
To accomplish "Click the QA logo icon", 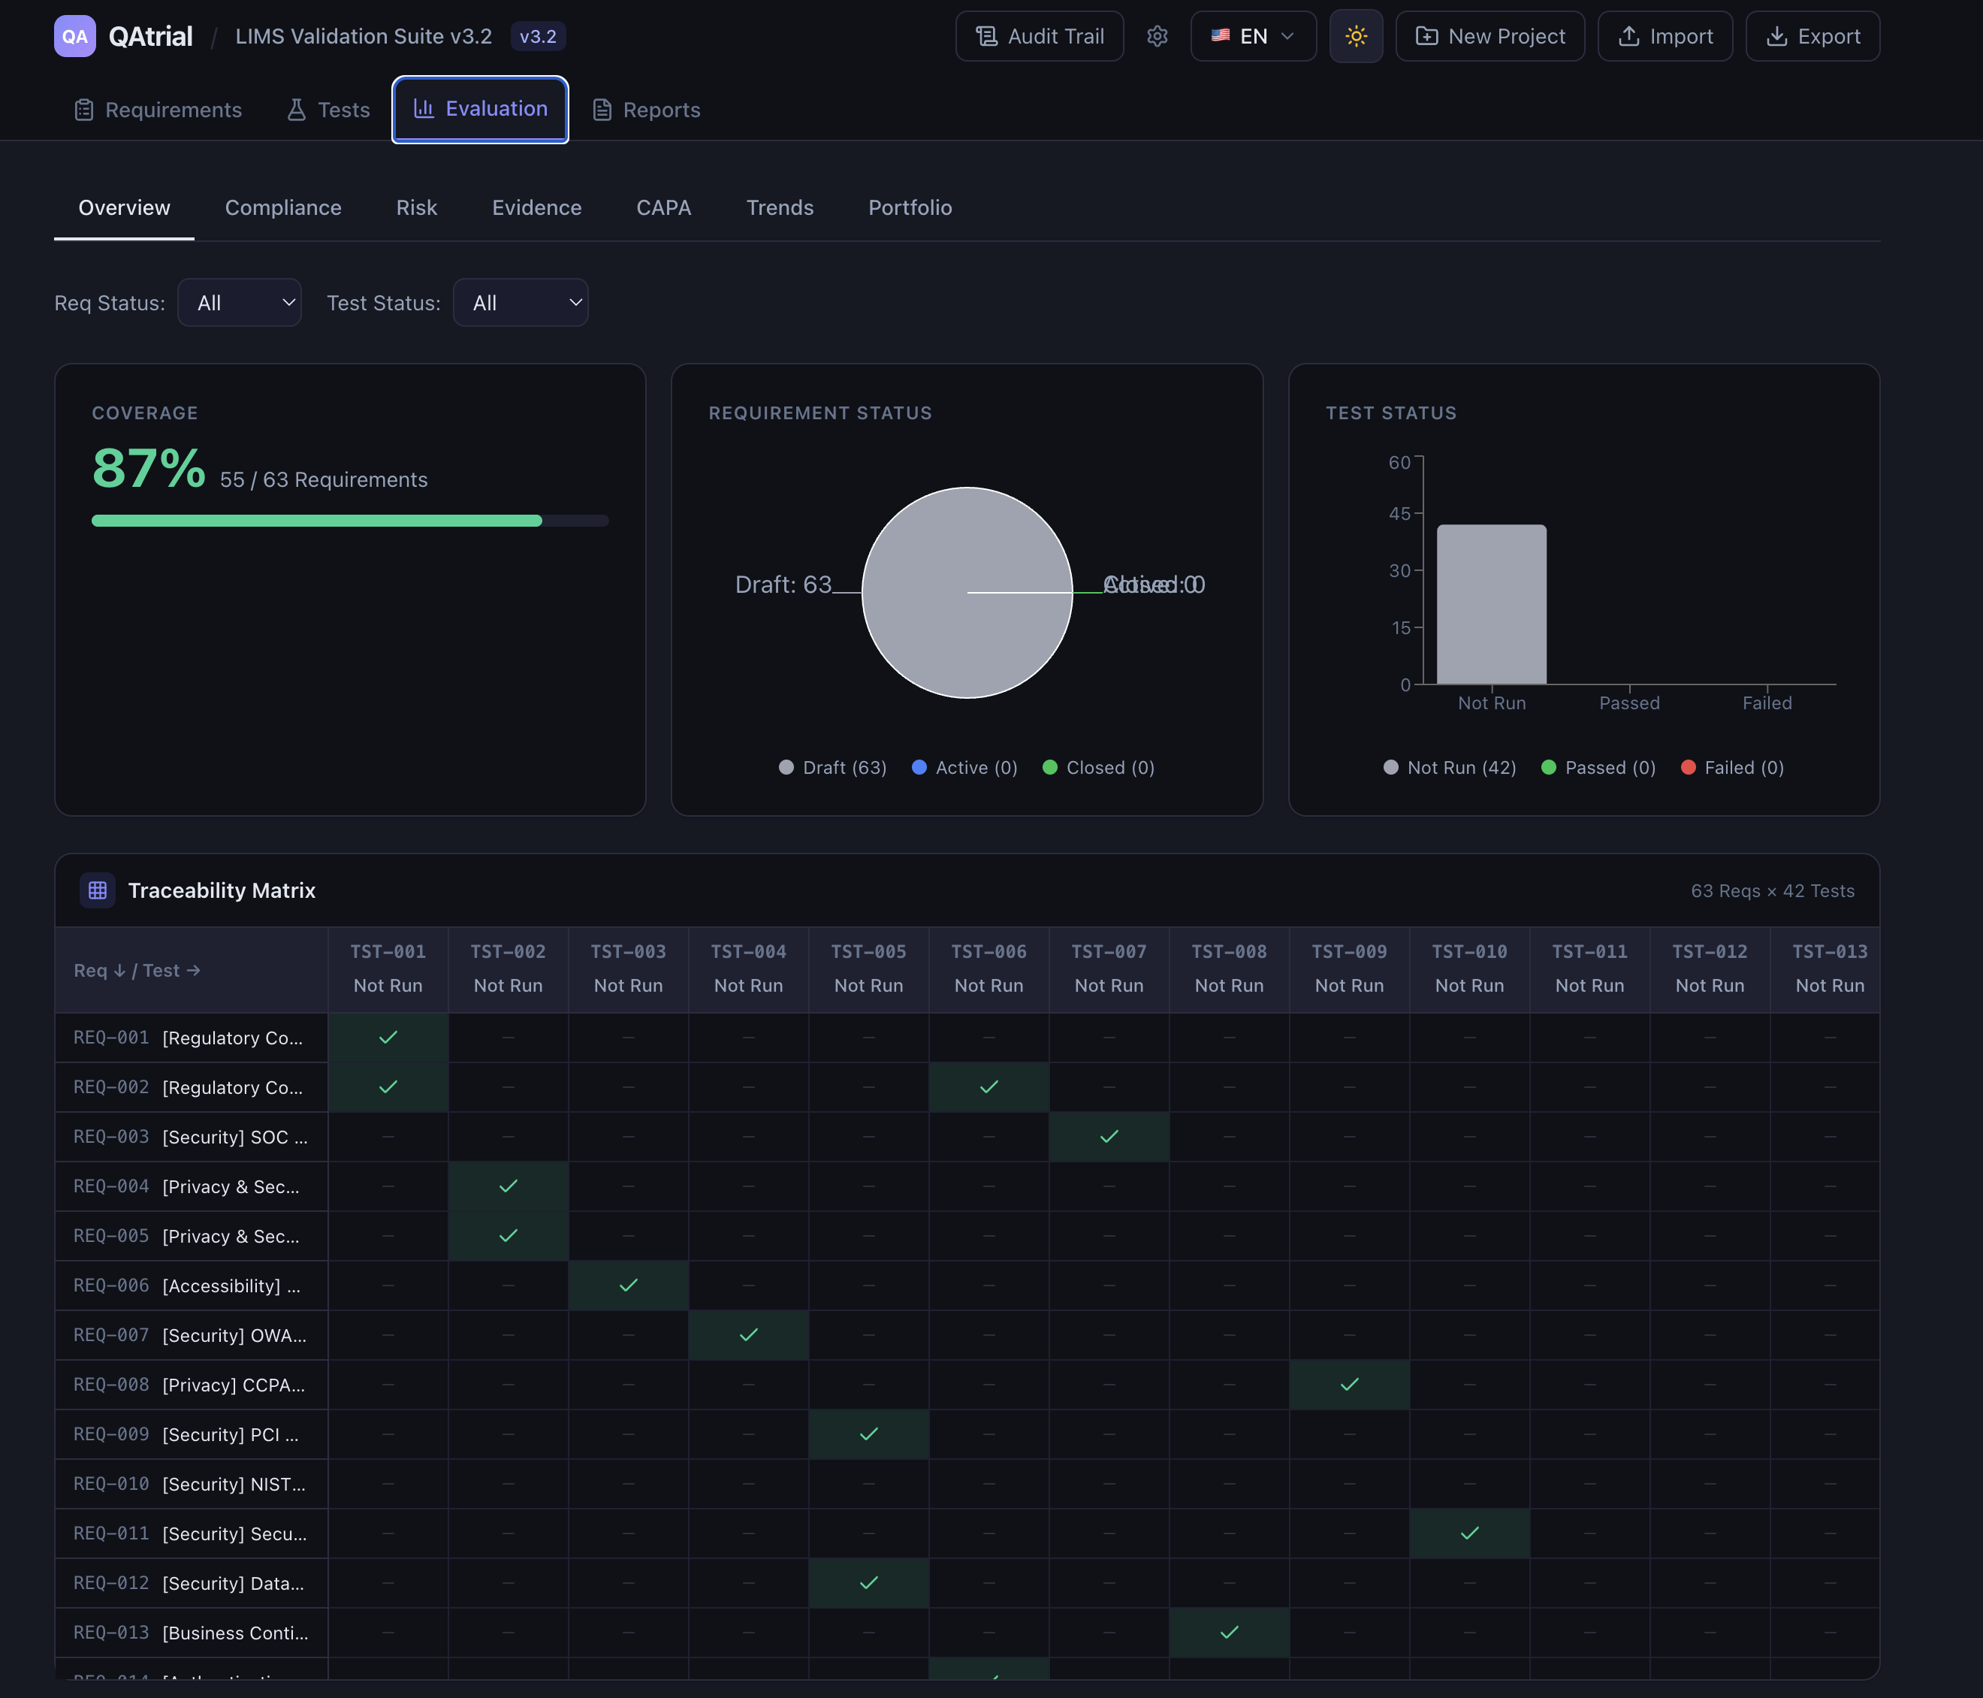I will [x=74, y=36].
